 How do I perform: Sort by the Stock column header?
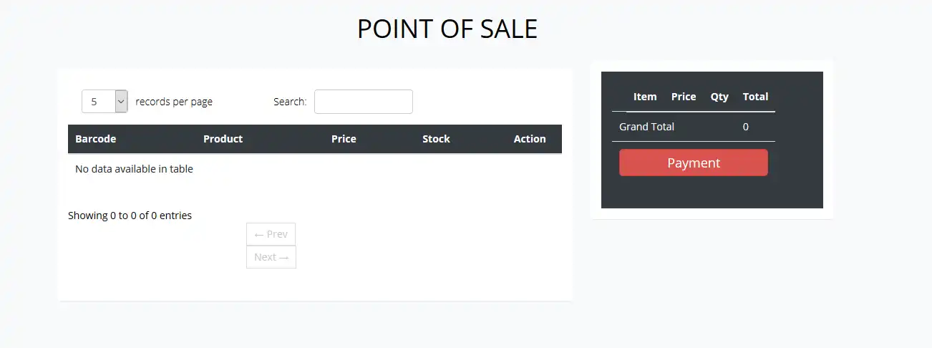click(x=436, y=139)
